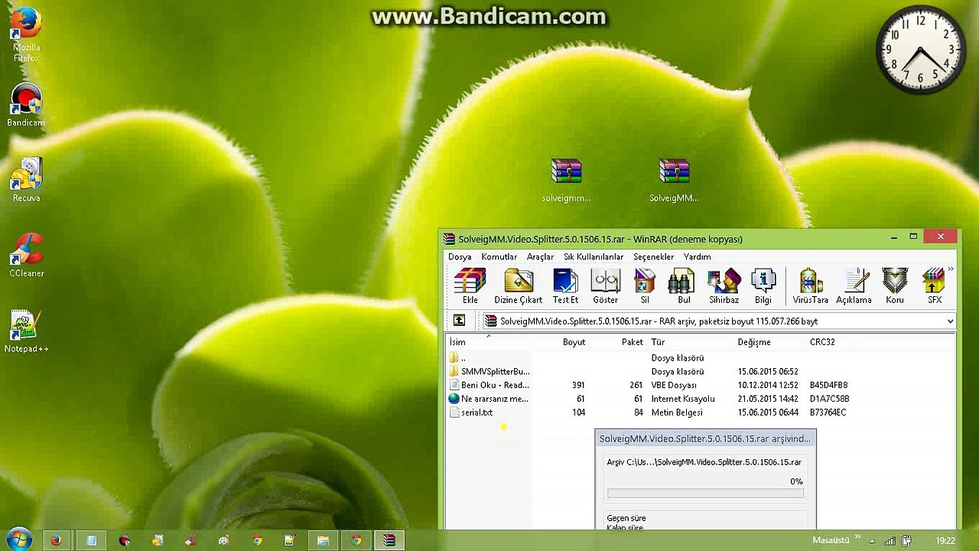This screenshot has height=551, width=979.
Task: Click the 'Internet Kısayolu' type cell
Action: 683,399
